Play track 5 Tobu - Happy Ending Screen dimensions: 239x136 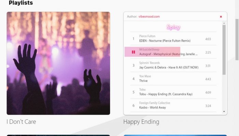(x=173, y=92)
